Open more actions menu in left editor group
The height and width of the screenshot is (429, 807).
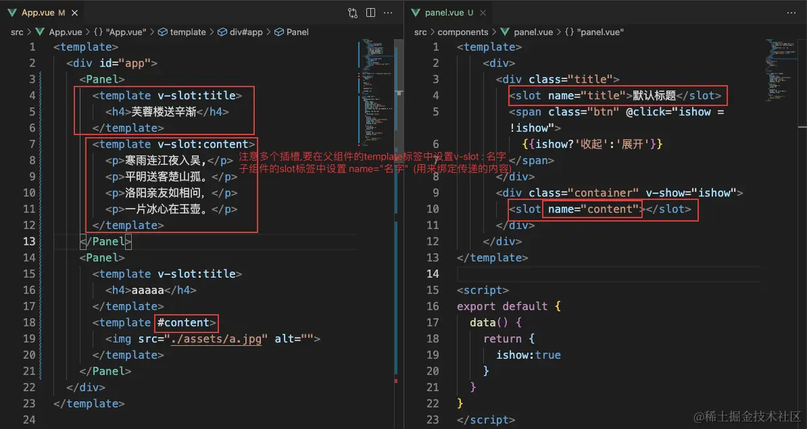[388, 12]
